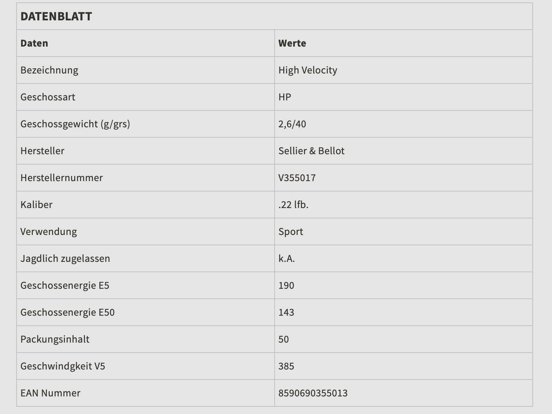Click the Verwendung value Sport

pos(290,231)
